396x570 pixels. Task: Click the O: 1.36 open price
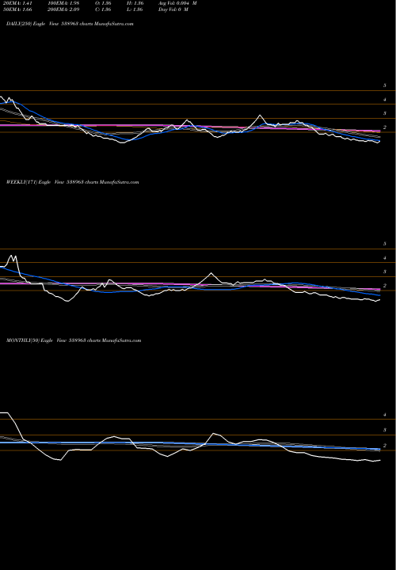pos(103,3)
